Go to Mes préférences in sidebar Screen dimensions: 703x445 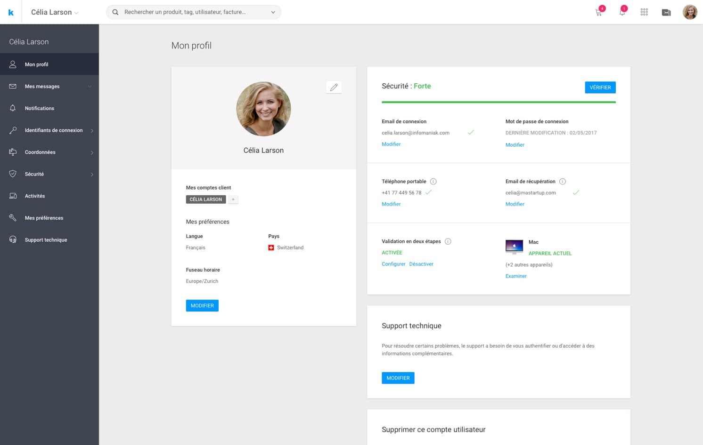point(44,218)
